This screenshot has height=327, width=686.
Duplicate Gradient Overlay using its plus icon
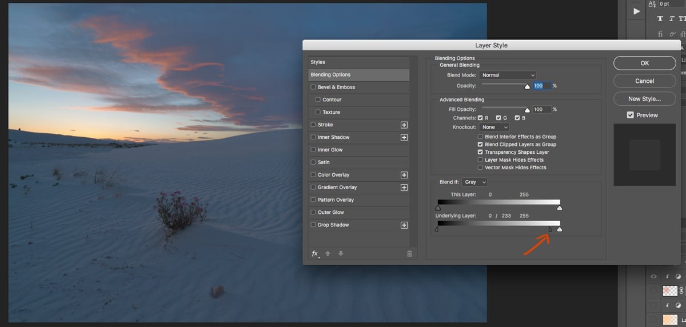[x=404, y=188]
